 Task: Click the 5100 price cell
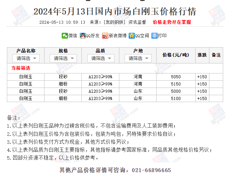(x=176, y=98)
